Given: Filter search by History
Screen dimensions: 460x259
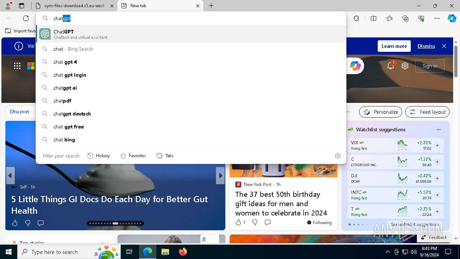Looking at the screenshot, I should [98, 156].
